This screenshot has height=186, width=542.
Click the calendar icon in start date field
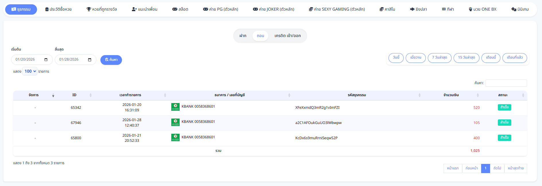(x=46, y=60)
